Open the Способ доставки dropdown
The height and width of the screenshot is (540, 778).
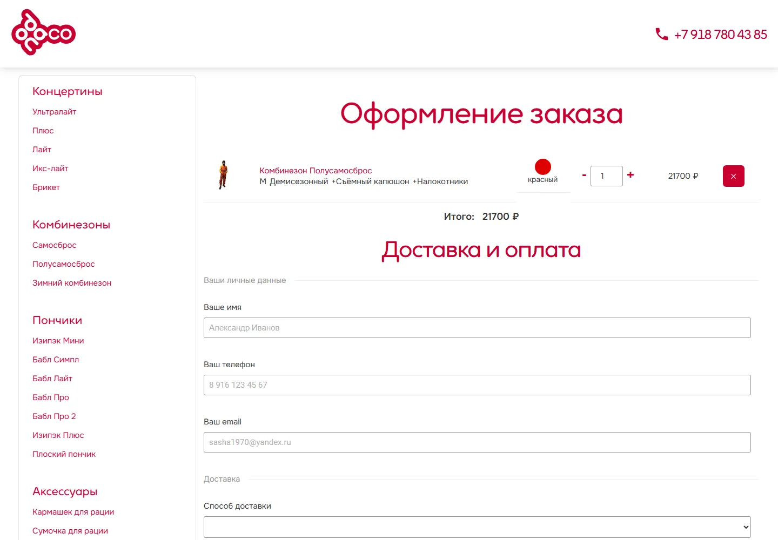477,527
